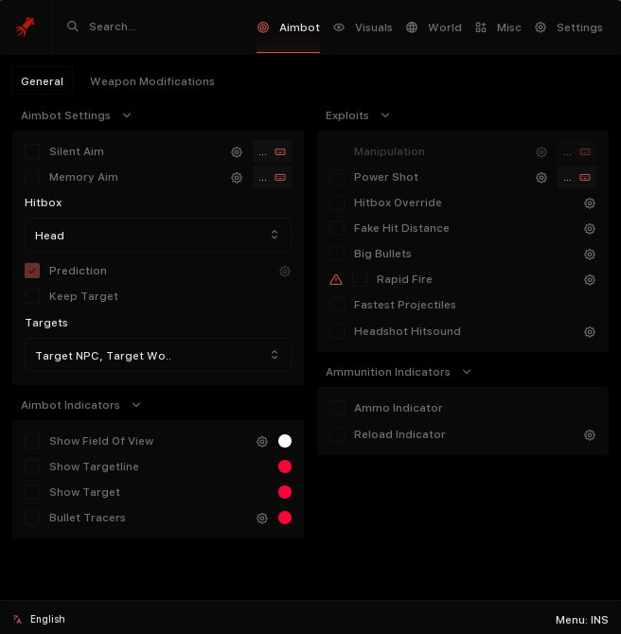This screenshot has height=634, width=621.
Task: Set Silent Aim keybind keyboard icon
Action: [280, 152]
